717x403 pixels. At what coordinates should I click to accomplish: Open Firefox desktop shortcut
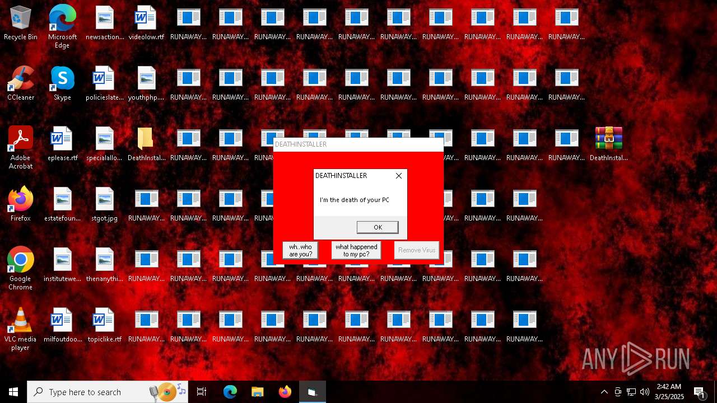[21, 204]
